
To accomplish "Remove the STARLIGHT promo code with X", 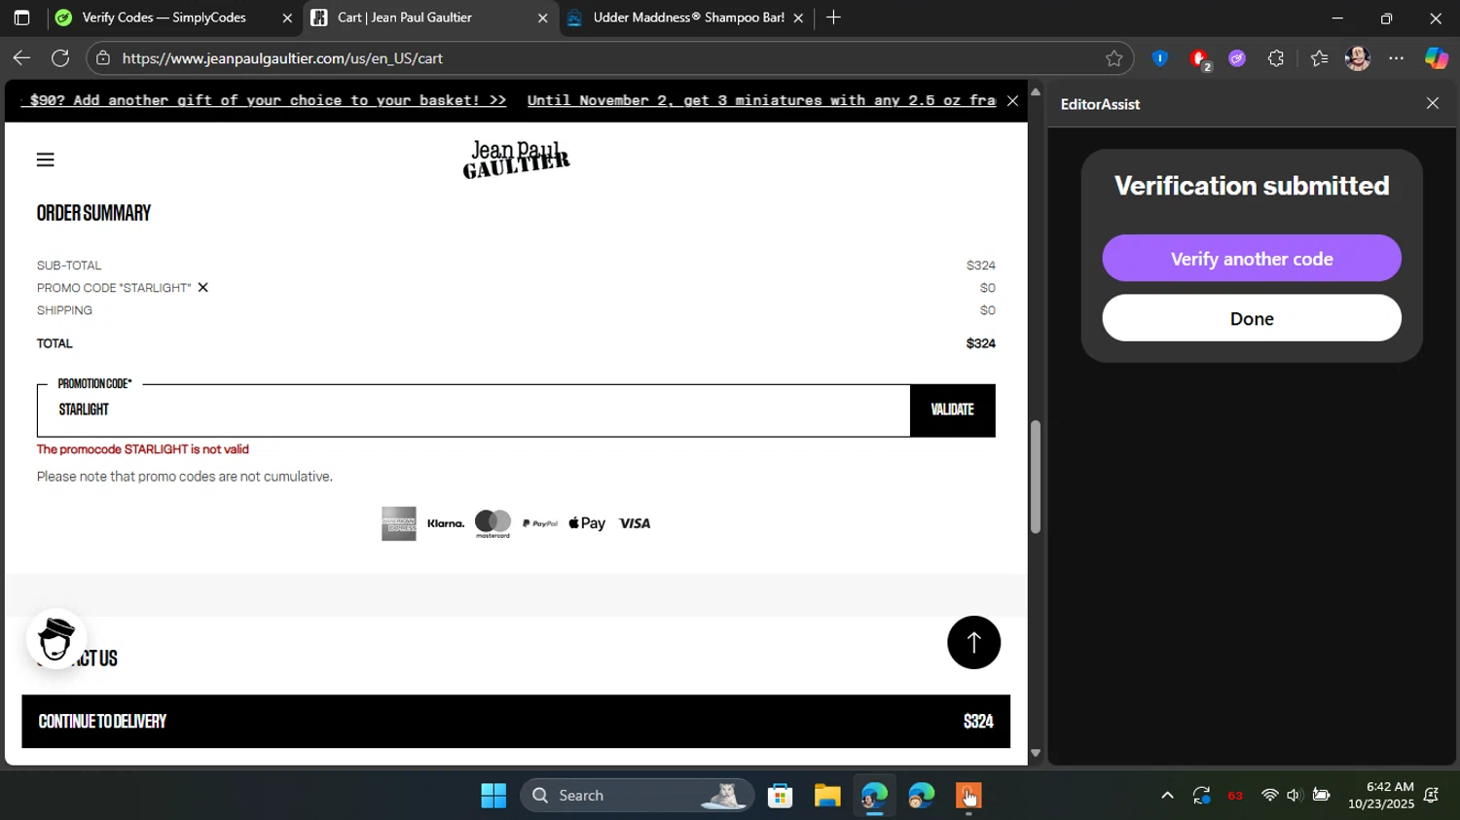I will click(x=202, y=287).
